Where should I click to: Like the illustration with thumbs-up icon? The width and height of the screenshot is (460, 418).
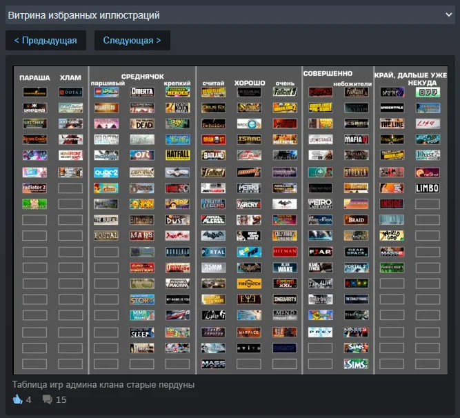[18, 399]
